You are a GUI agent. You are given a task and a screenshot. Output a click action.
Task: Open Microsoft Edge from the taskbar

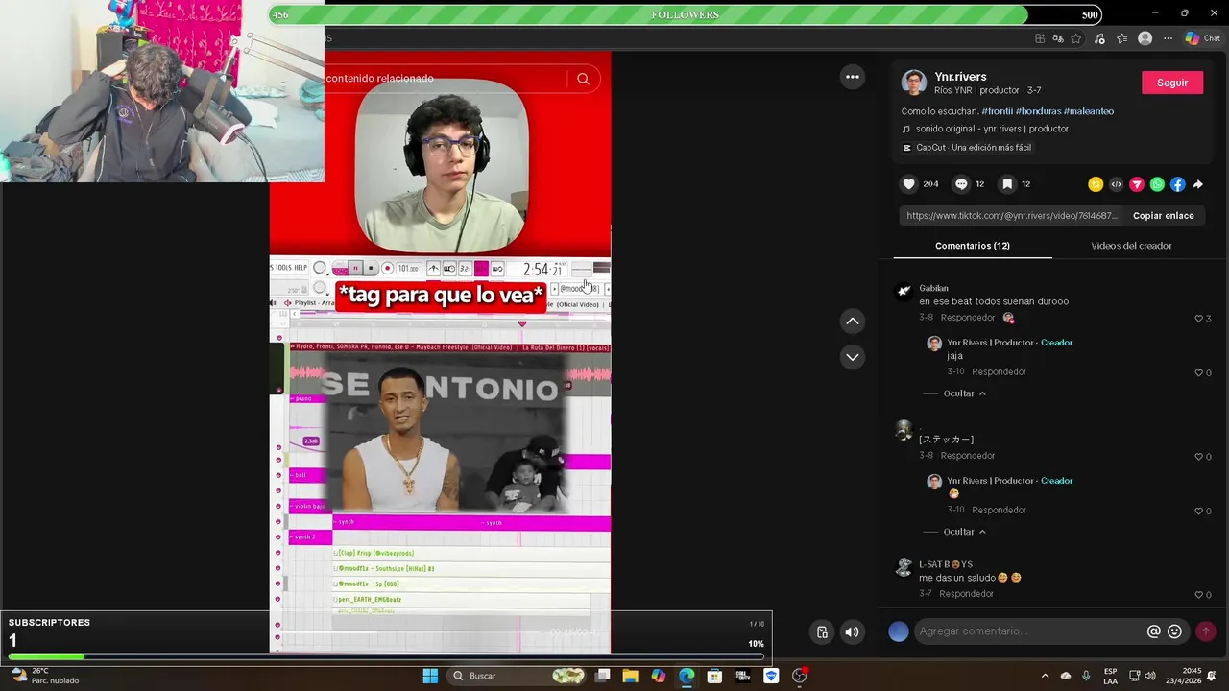[687, 676]
